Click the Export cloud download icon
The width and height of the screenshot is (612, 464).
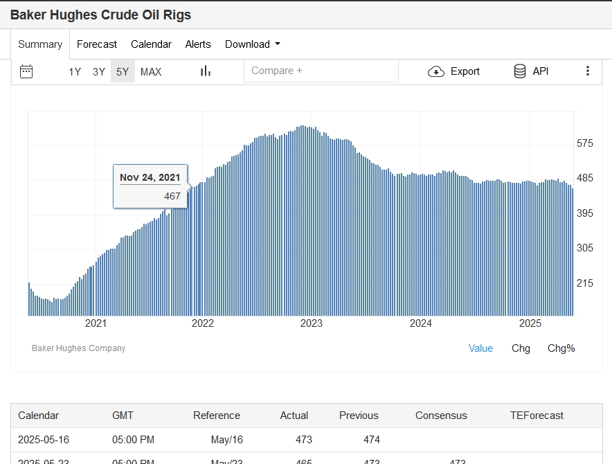(x=436, y=71)
